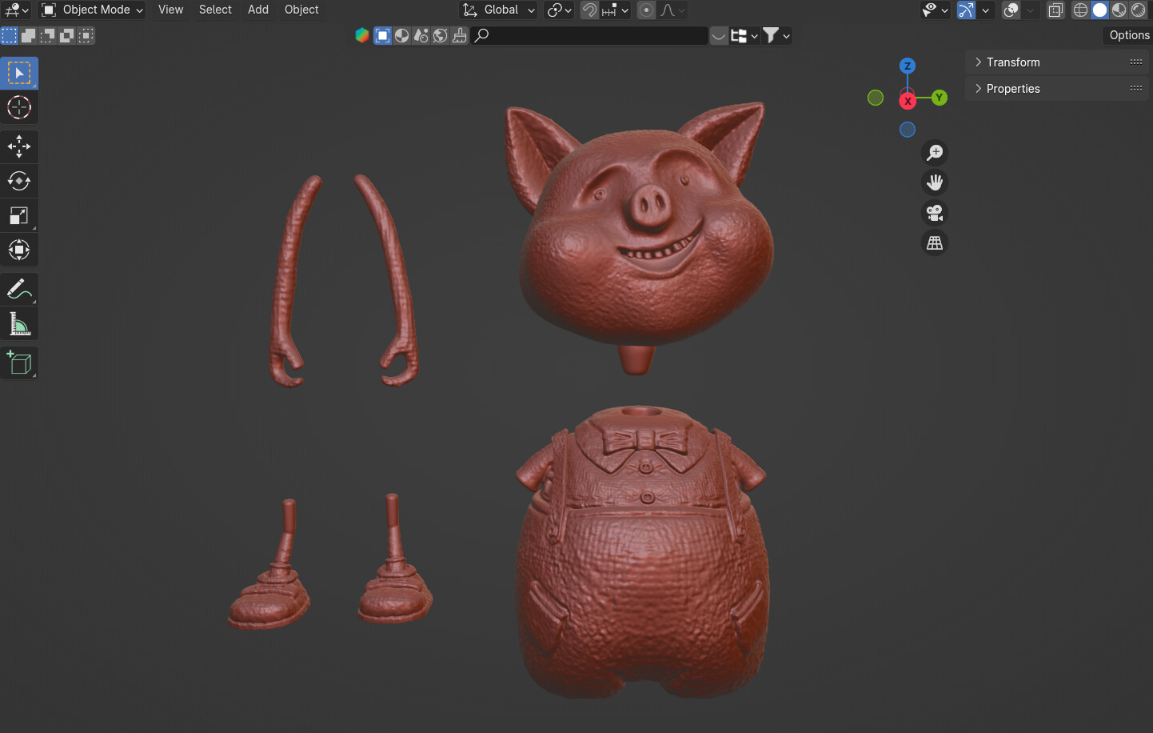The width and height of the screenshot is (1153, 733).
Task: Open the Add menu
Action: 257,10
